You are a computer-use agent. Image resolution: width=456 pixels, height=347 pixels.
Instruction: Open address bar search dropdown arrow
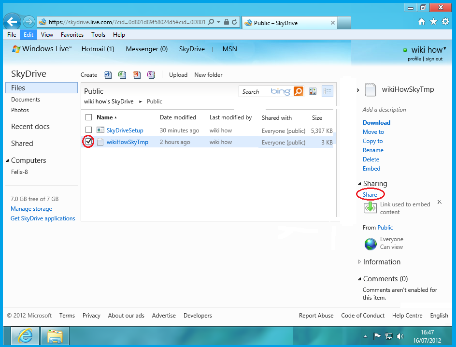tap(219, 22)
